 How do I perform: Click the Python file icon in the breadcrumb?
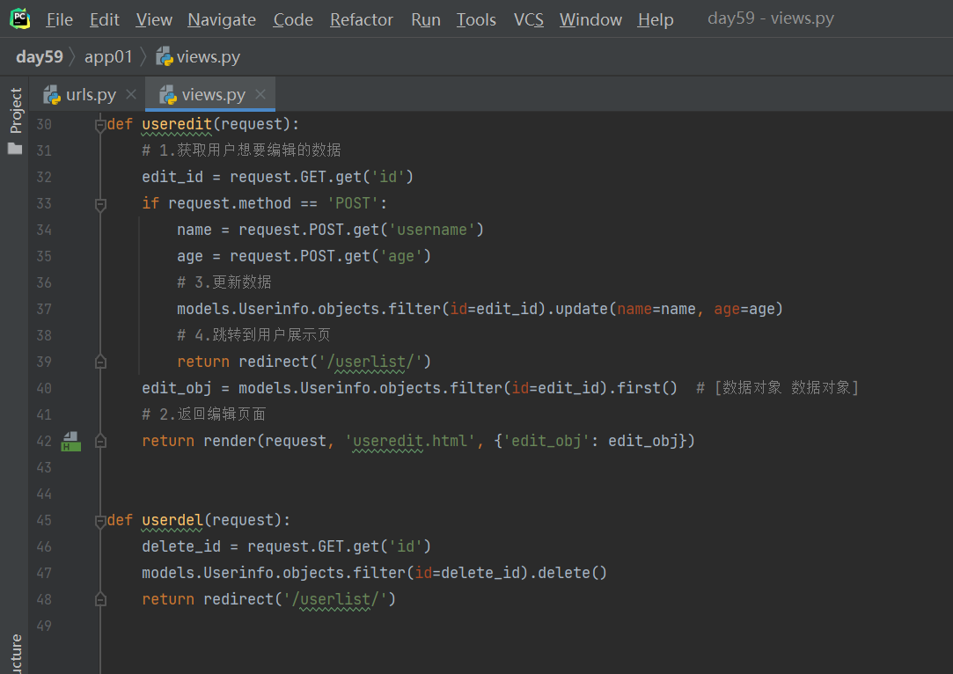(x=165, y=57)
